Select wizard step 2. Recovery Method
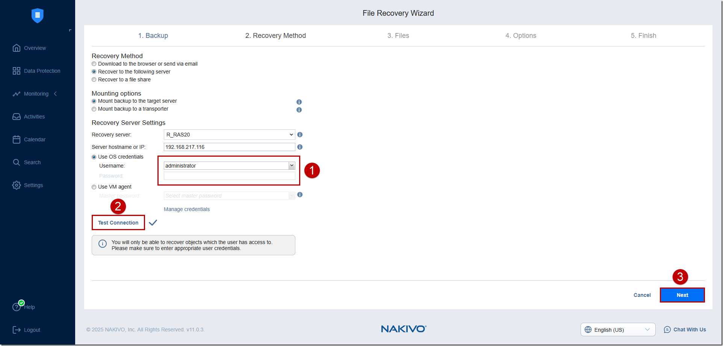Screen dimensions: 723x346 (x=275, y=36)
